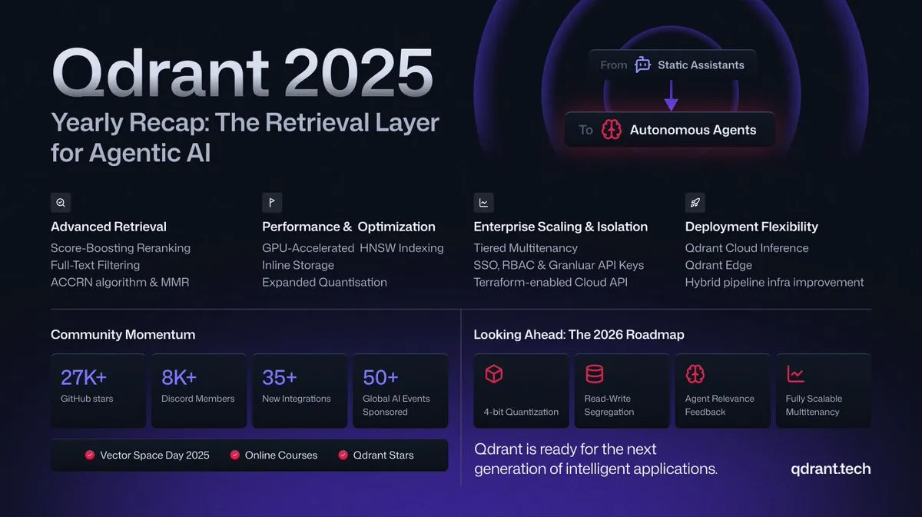Click Vector Space Day 2025 label
The image size is (922, 517).
[x=154, y=455]
